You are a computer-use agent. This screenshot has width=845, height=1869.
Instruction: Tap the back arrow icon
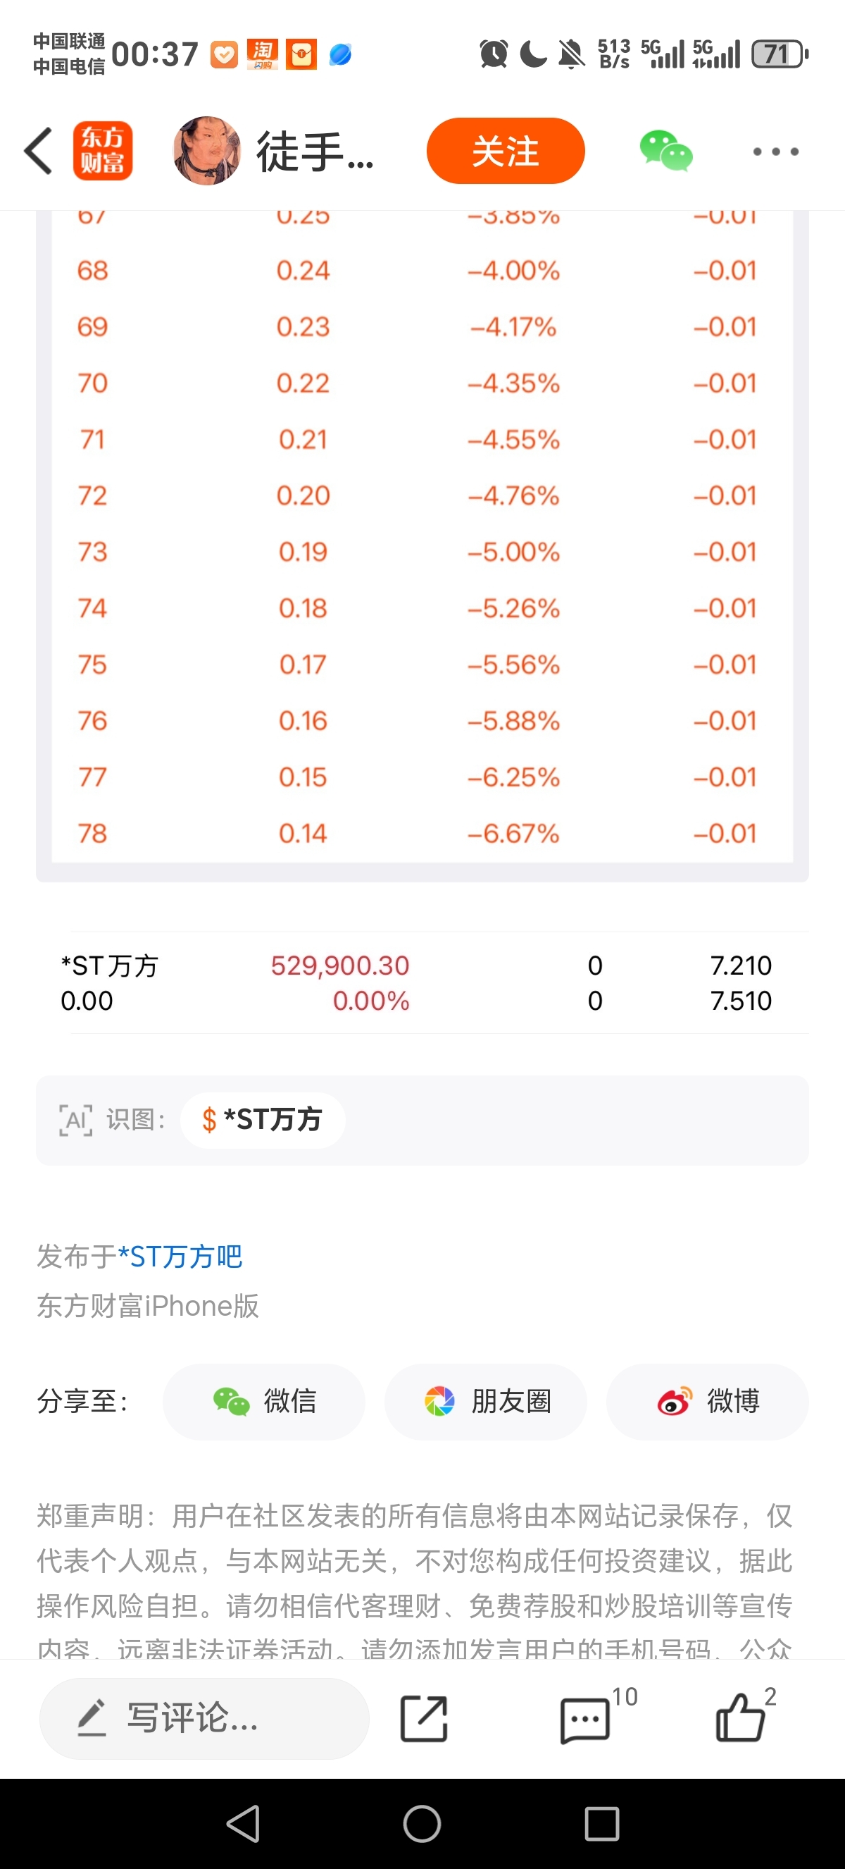coord(39,151)
